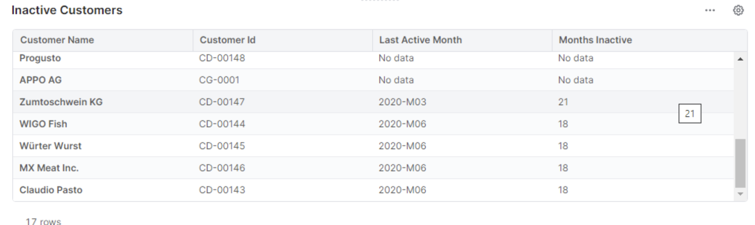
Task: Click the Progusto customer name cell
Action: [x=40, y=58]
